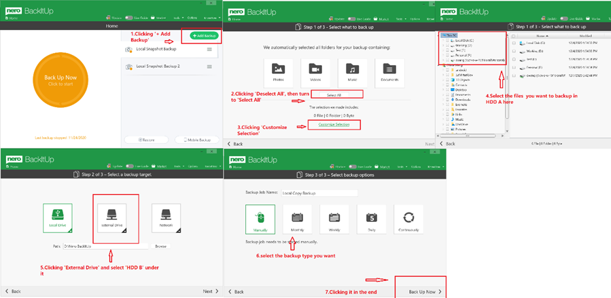Open Market basket icon in Home window
This screenshot has width=611, height=298.
pyautogui.click(x=153, y=18)
